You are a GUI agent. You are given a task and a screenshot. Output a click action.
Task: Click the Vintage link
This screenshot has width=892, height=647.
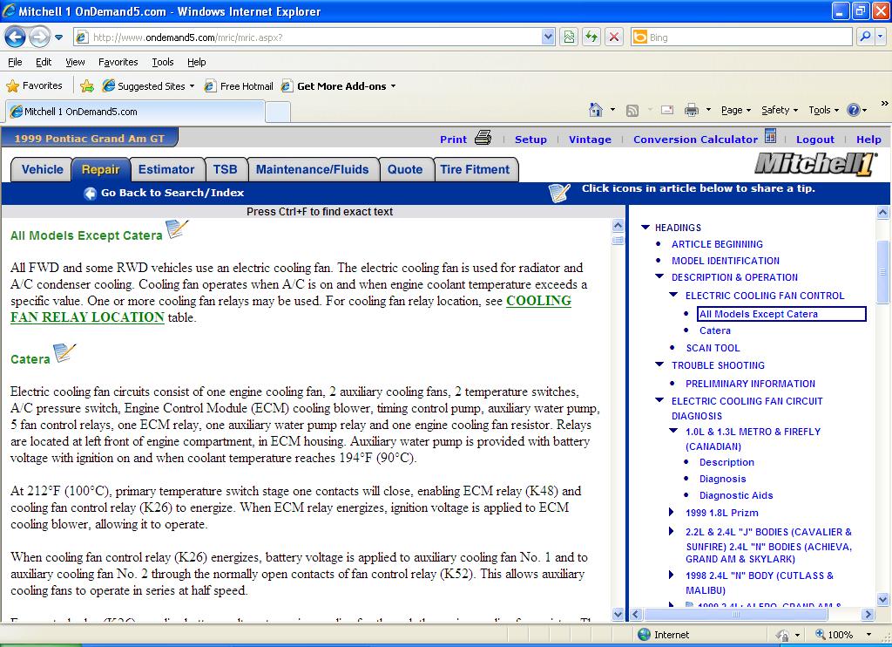tap(590, 139)
